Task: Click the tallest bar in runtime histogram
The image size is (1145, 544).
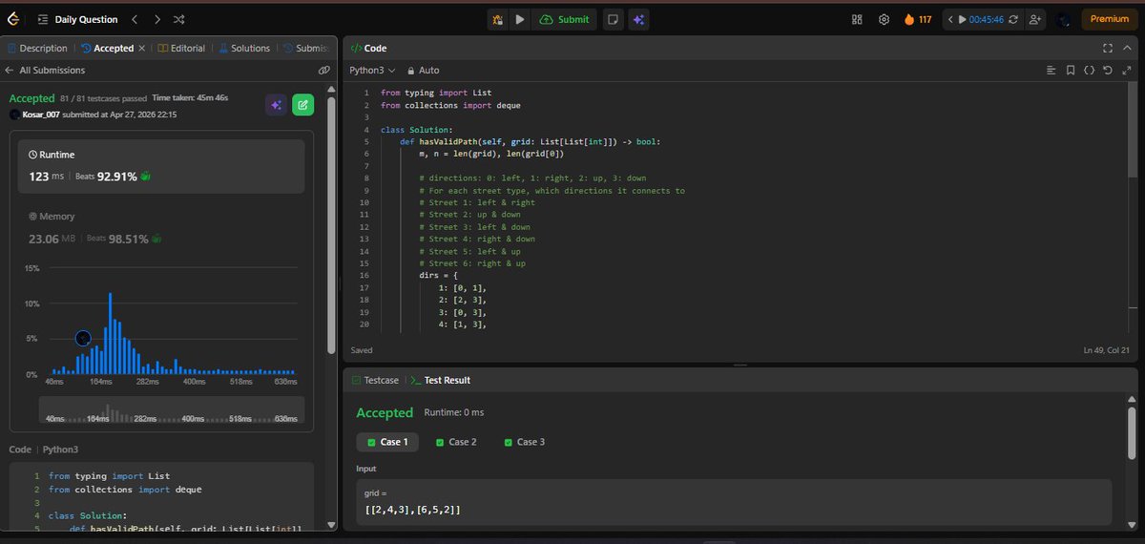Action: click(111, 333)
